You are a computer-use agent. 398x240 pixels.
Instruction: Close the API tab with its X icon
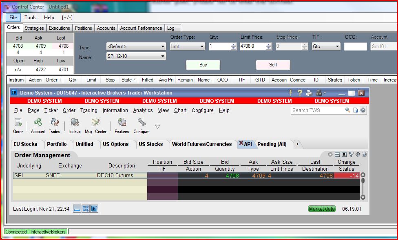[x=241, y=143]
